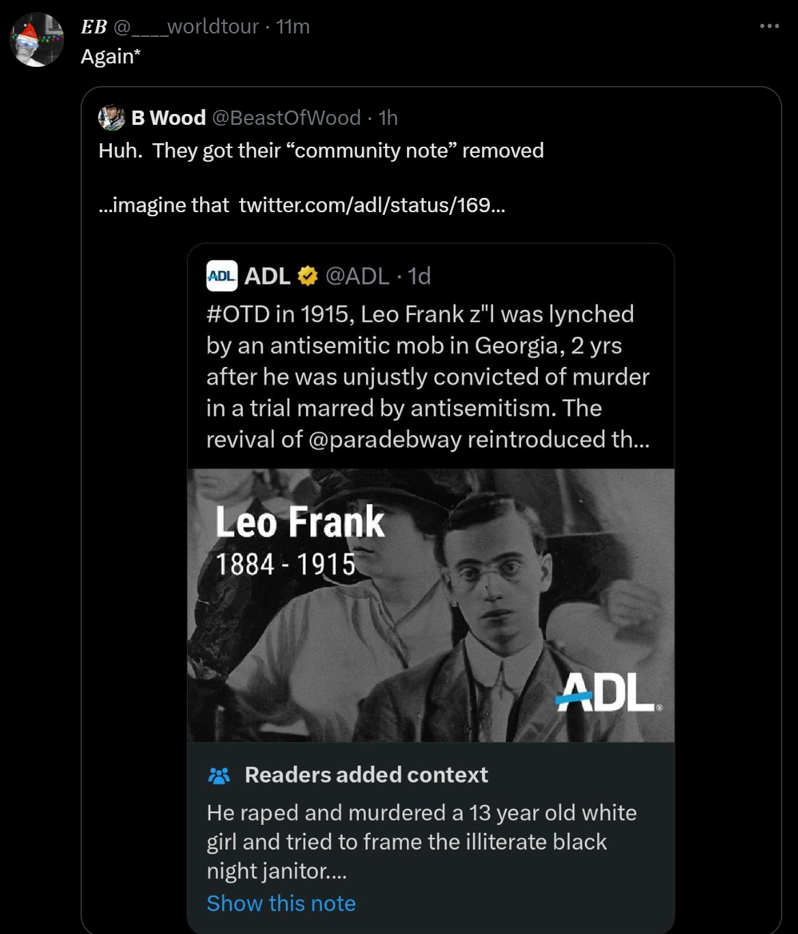
Task: Click the ADL account logo avatar
Action: pos(222,276)
